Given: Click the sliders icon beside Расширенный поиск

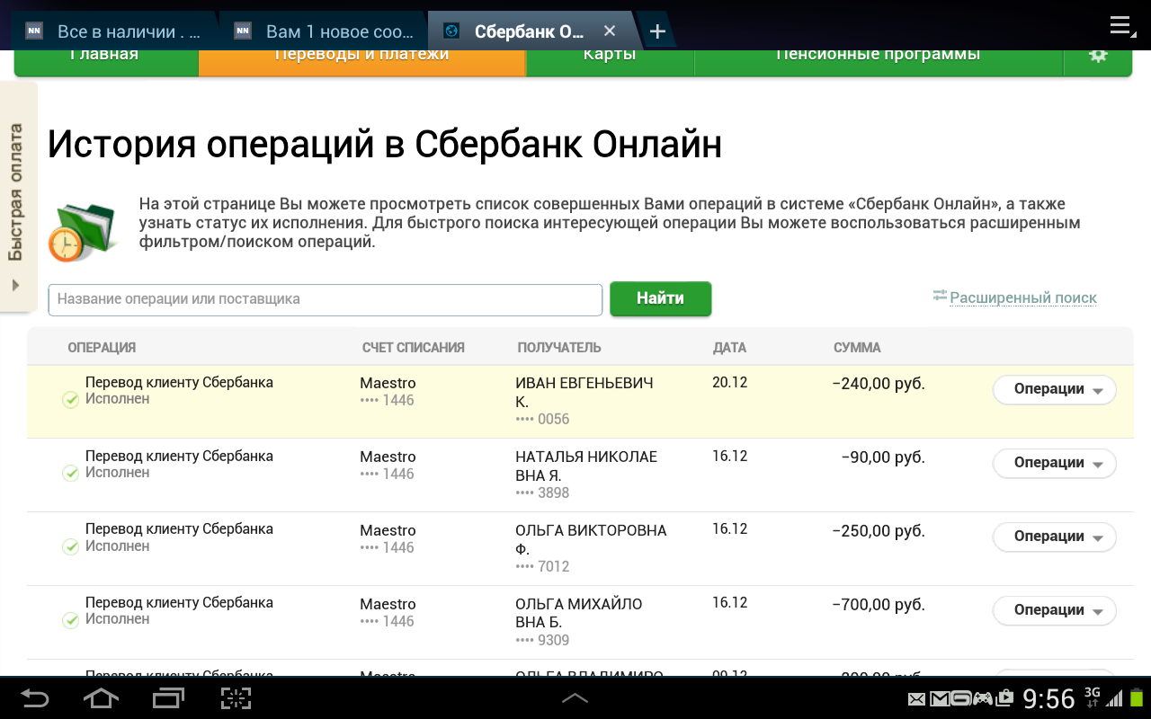Looking at the screenshot, I should click(x=941, y=296).
